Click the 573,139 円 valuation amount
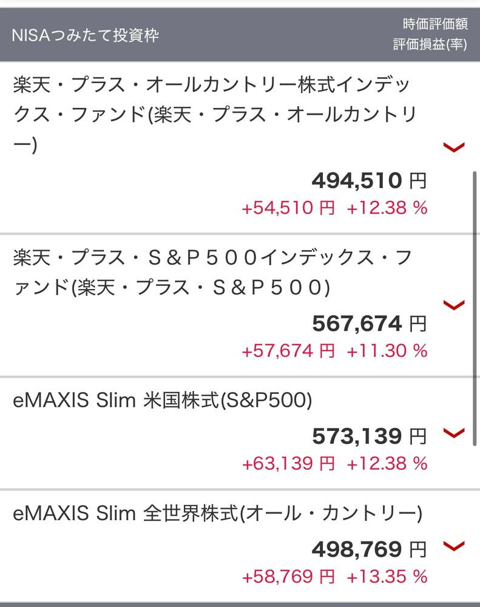Viewport: 480px width, 607px height. [369, 436]
